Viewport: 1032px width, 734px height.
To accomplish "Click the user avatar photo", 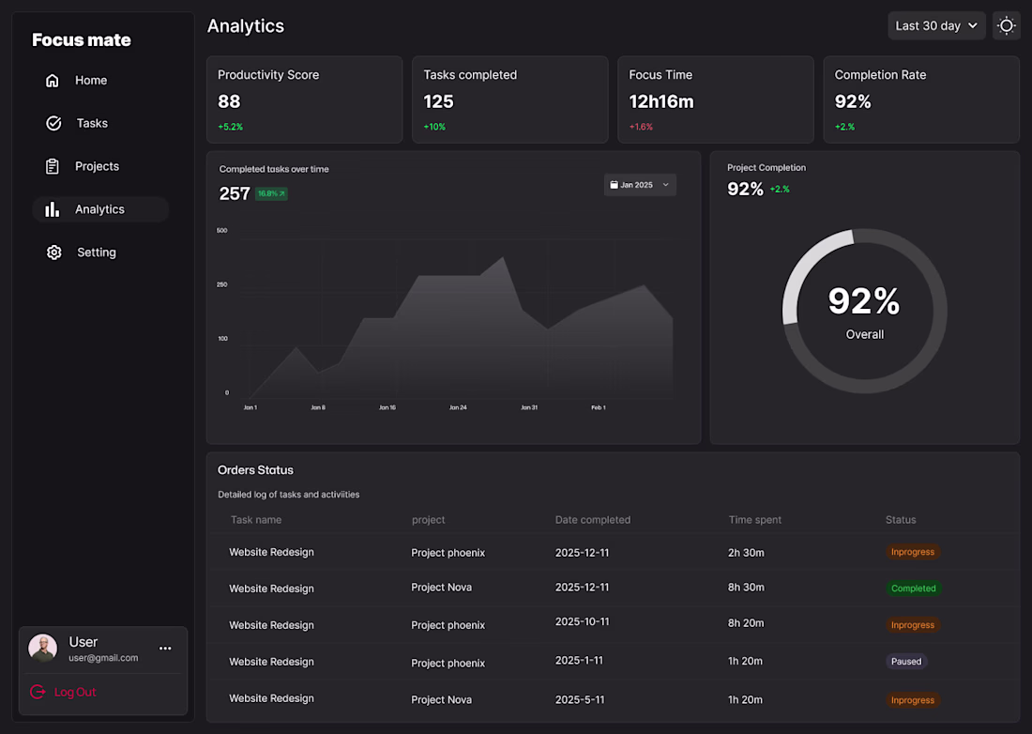I will 43,648.
